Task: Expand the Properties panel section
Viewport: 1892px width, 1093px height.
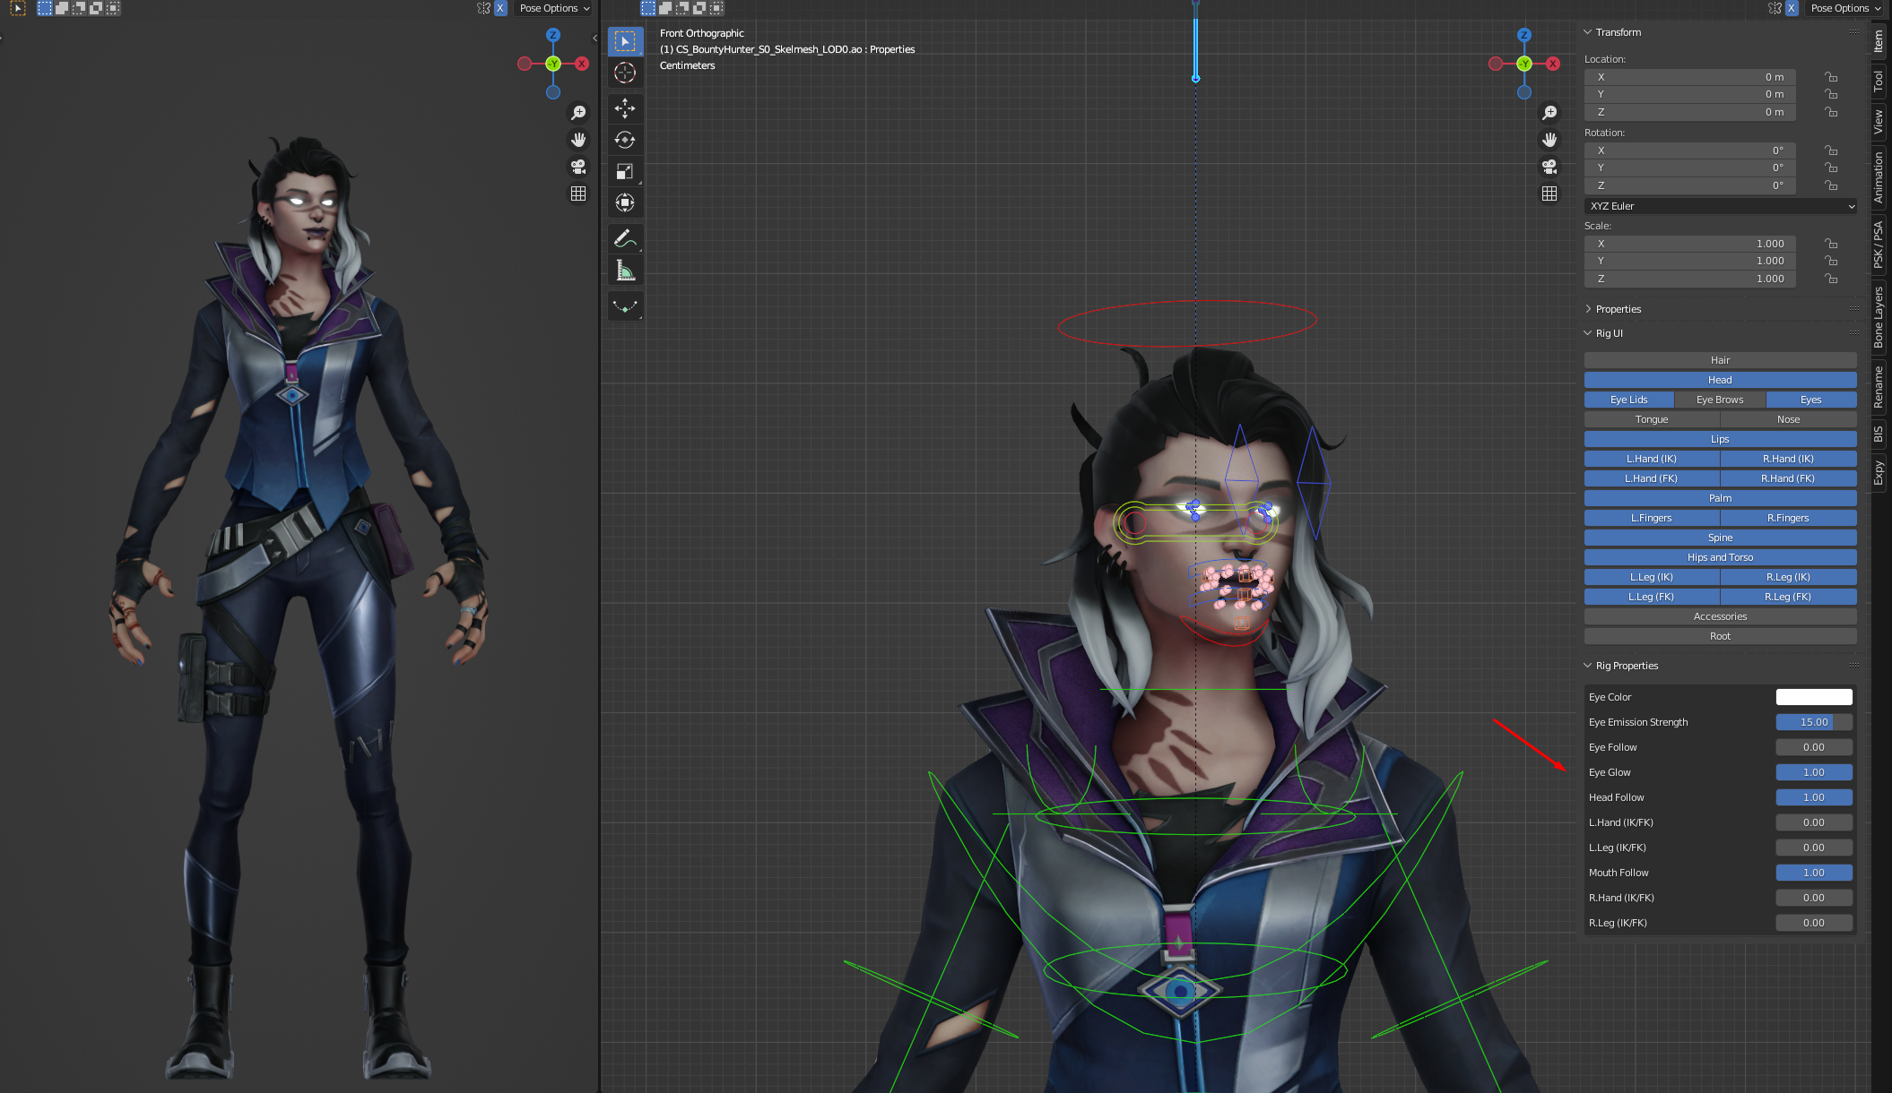Action: 1618,309
